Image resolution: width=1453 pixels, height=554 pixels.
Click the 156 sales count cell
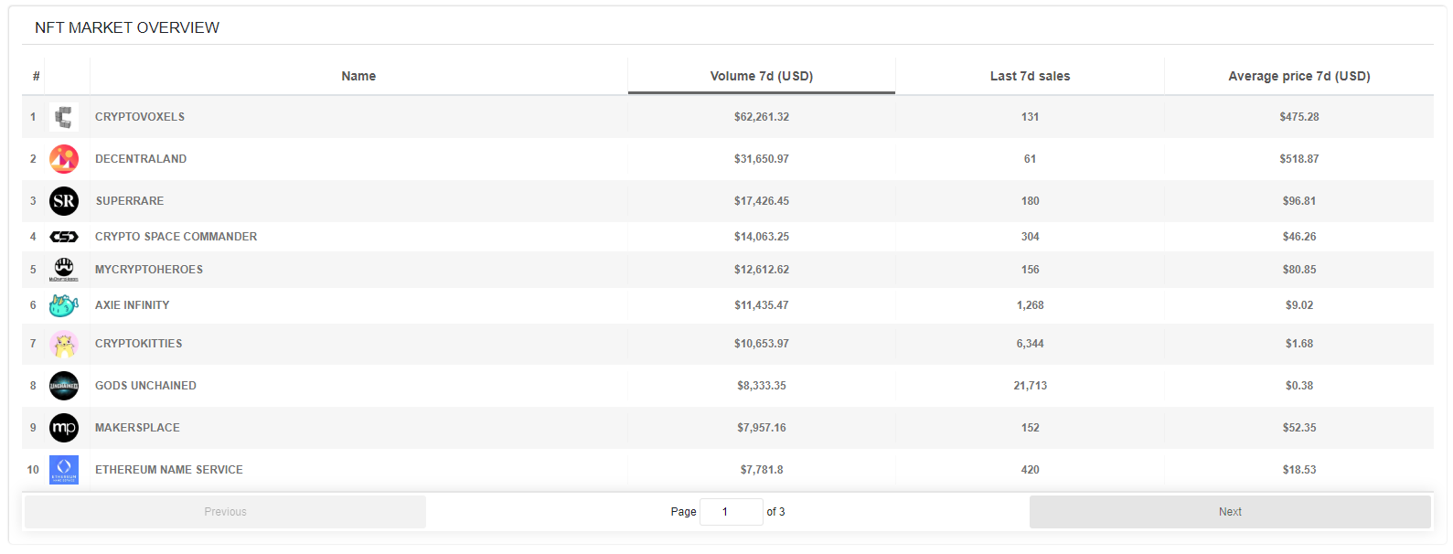pos(1030,270)
